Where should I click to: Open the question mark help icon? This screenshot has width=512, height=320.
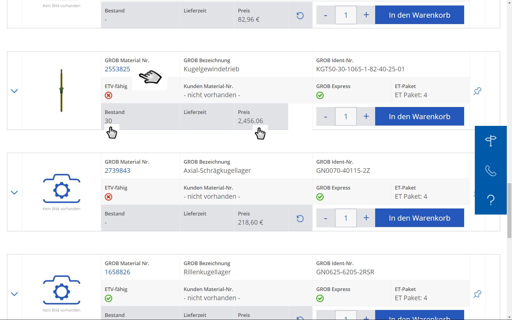(491, 200)
